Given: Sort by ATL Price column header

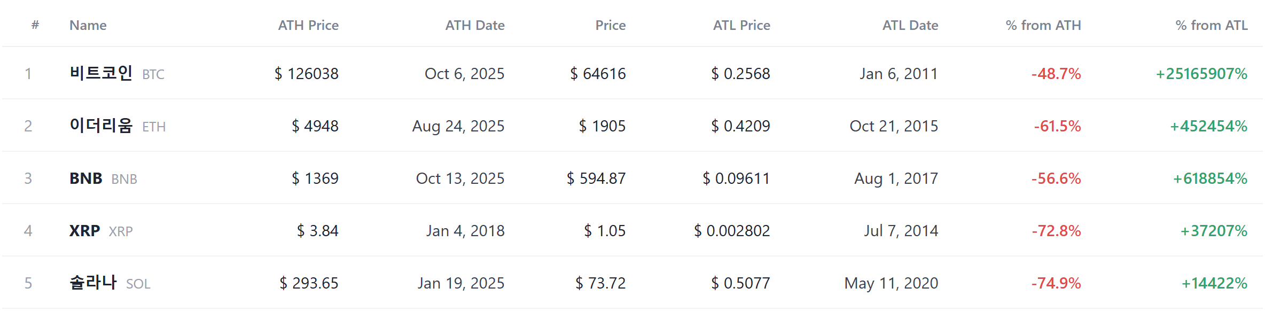Looking at the screenshot, I should click(x=741, y=25).
